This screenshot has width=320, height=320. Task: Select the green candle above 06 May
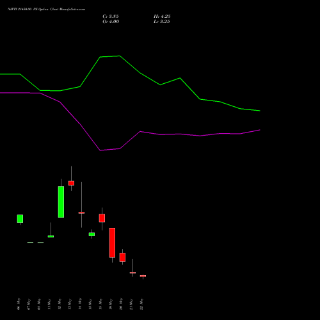(20, 219)
